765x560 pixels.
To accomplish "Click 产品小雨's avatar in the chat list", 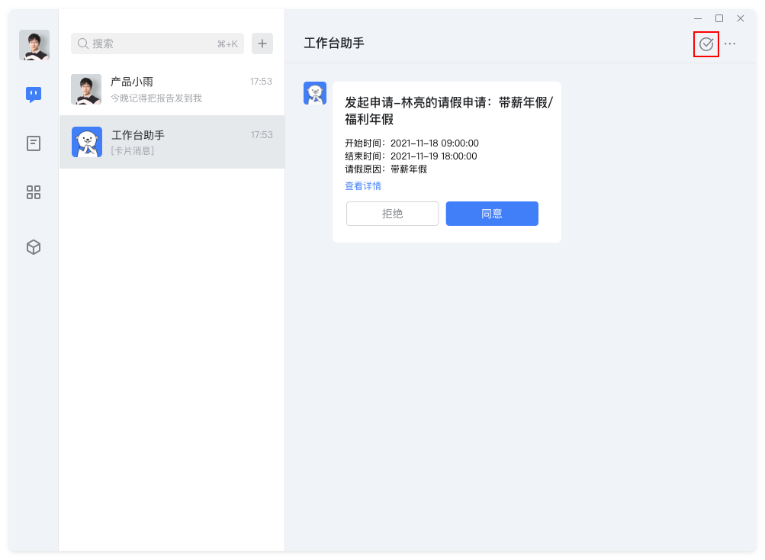I will pyautogui.click(x=86, y=89).
